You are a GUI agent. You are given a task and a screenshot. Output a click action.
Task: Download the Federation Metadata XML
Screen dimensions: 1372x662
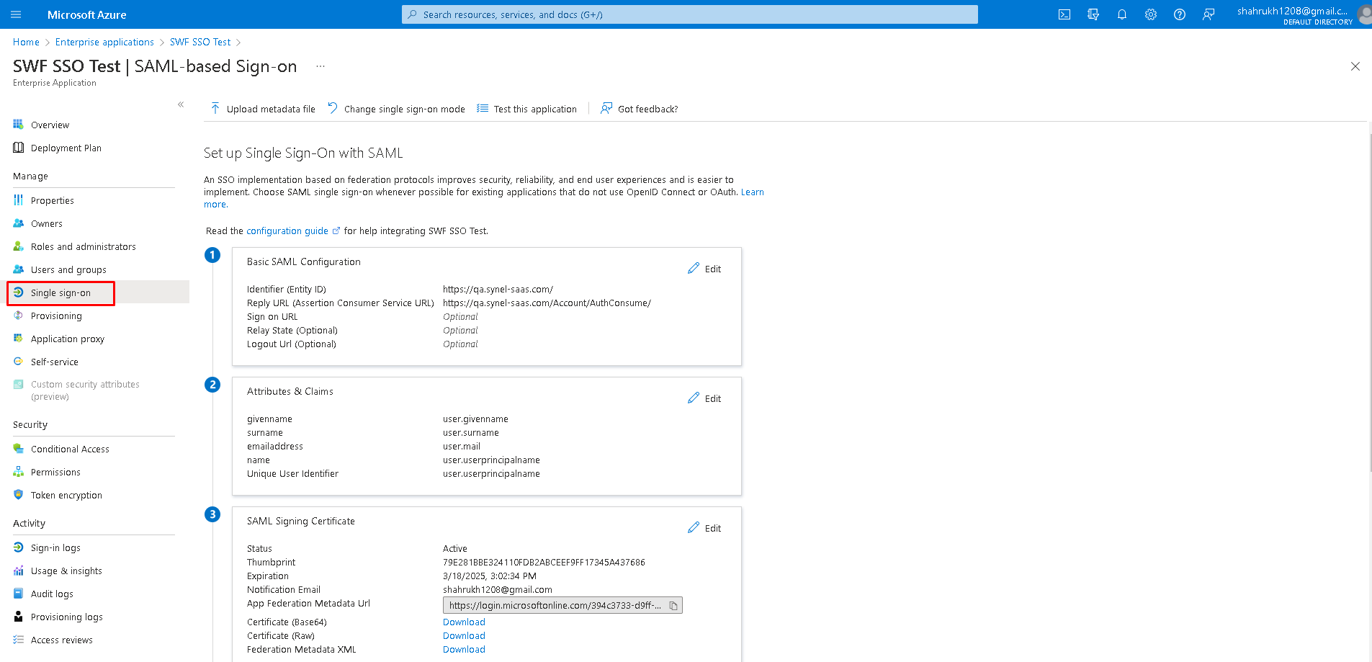(x=464, y=649)
